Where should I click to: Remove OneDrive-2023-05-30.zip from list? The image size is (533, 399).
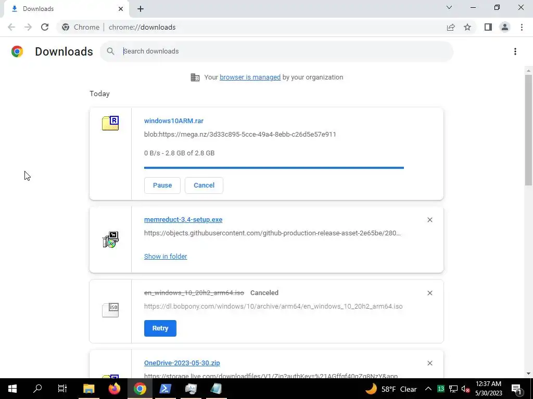point(430,363)
